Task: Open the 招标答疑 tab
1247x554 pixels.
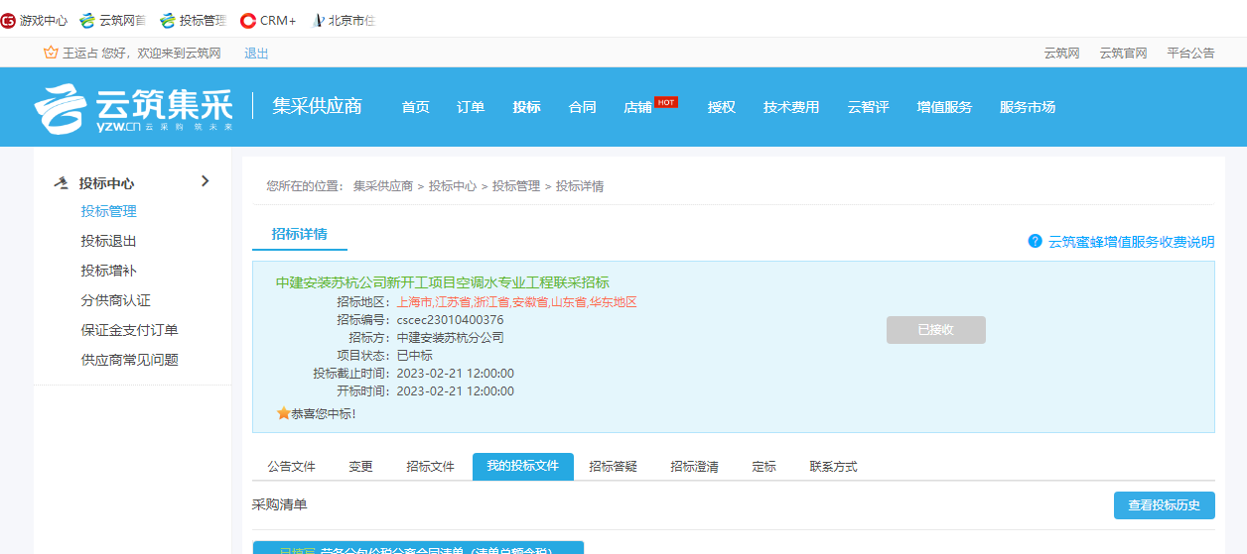Action: click(x=613, y=467)
